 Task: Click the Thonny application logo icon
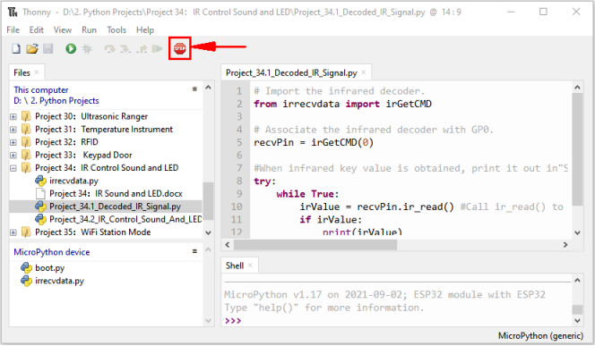point(13,13)
